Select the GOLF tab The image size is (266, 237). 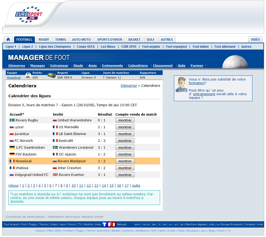(151, 39)
